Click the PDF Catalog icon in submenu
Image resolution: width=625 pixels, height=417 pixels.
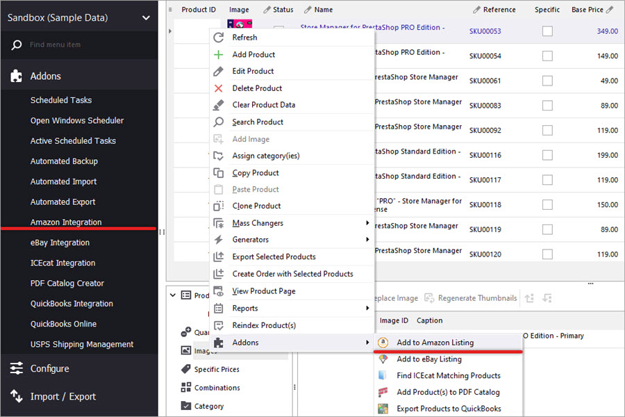click(383, 392)
